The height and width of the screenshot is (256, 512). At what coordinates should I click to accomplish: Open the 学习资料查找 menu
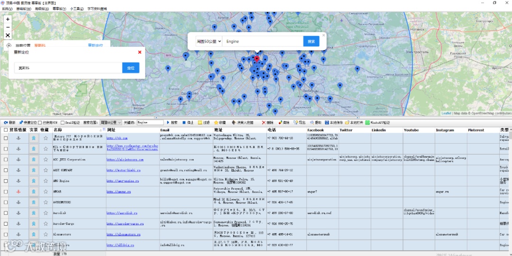point(97,9)
